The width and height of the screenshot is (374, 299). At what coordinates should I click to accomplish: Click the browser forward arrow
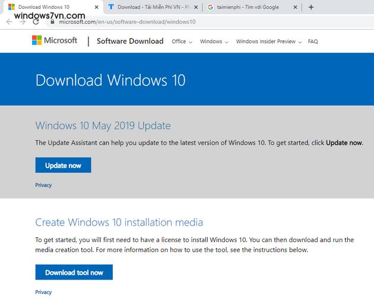click(23, 21)
